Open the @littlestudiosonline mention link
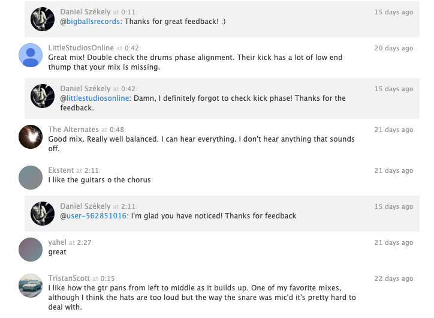 point(95,98)
